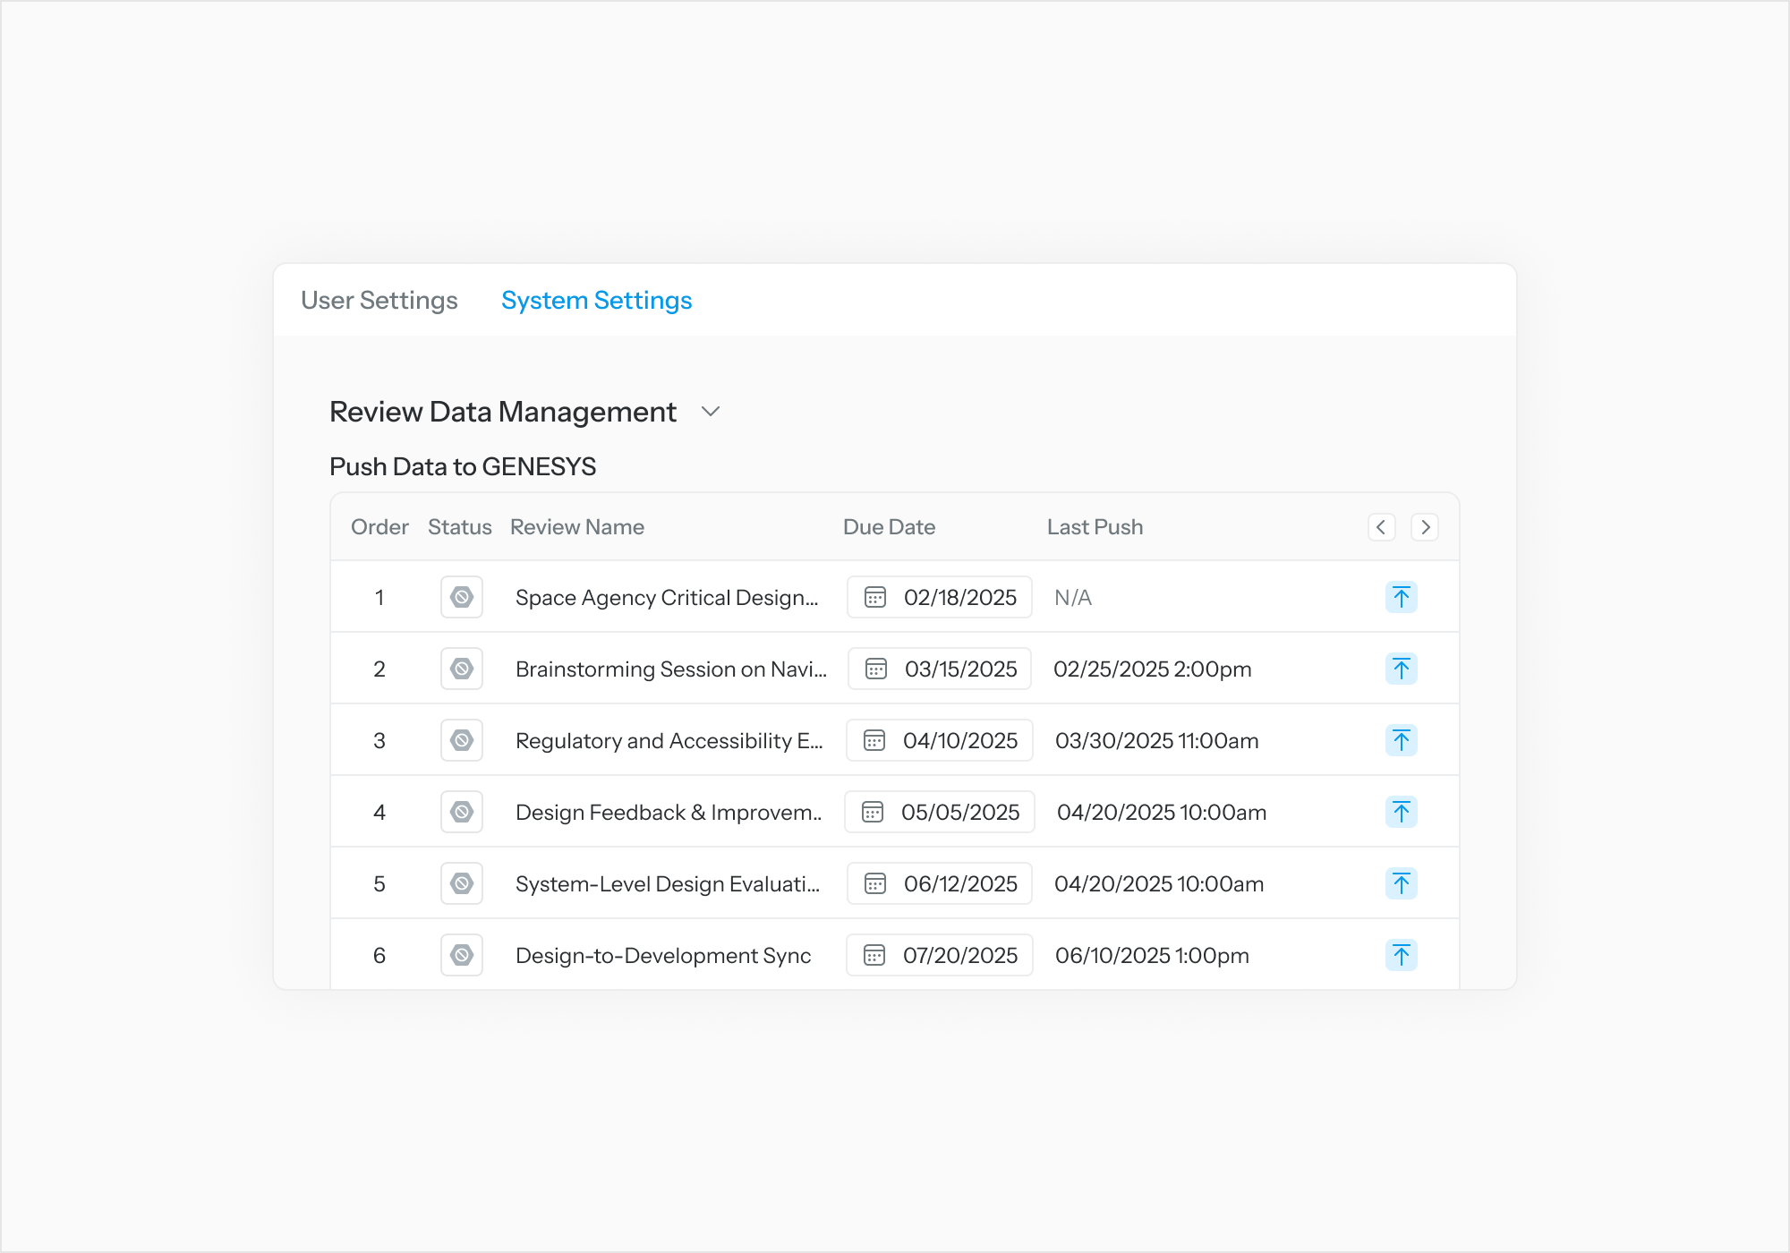The height and width of the screenshot is (1253, 1790).
Task: Push data for Brainstorming Session row
Action: coord(1401,669)
